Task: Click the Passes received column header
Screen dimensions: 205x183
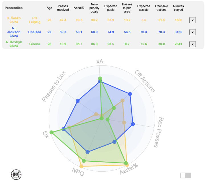Action: (x=63, y=8)
